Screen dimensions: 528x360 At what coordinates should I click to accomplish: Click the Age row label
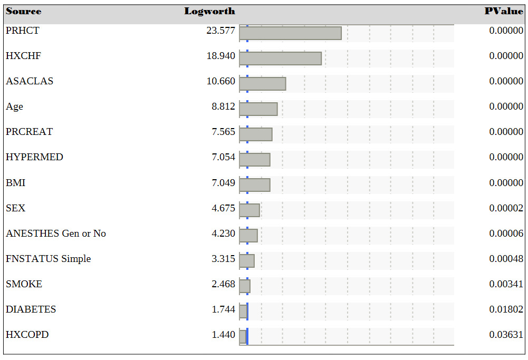pos(15,106)
